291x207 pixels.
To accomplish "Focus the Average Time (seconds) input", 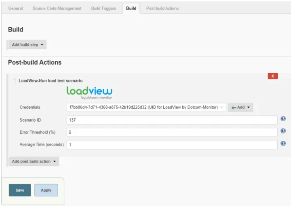I will 172,145.
